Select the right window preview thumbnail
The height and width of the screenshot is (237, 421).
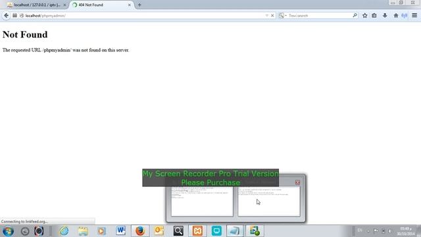click(269, 201)
